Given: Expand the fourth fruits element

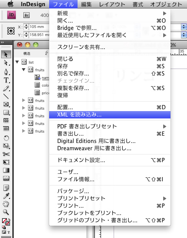Looking at the screenshot, I should [x=23, y=115].
